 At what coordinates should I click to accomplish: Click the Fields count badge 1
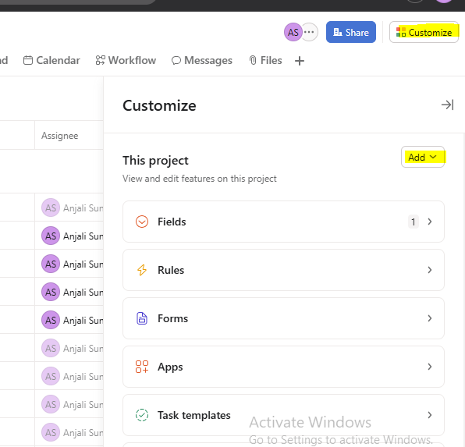pyautogui.click(x=413, y=222)
